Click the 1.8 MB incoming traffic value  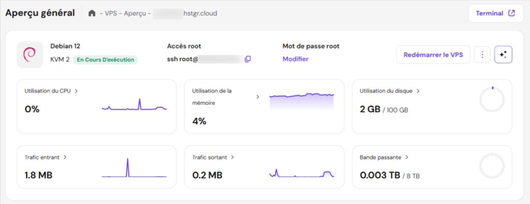click(x=38, y=175)
